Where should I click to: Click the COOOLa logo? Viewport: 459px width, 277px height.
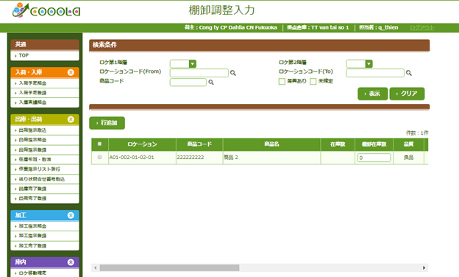46,10
